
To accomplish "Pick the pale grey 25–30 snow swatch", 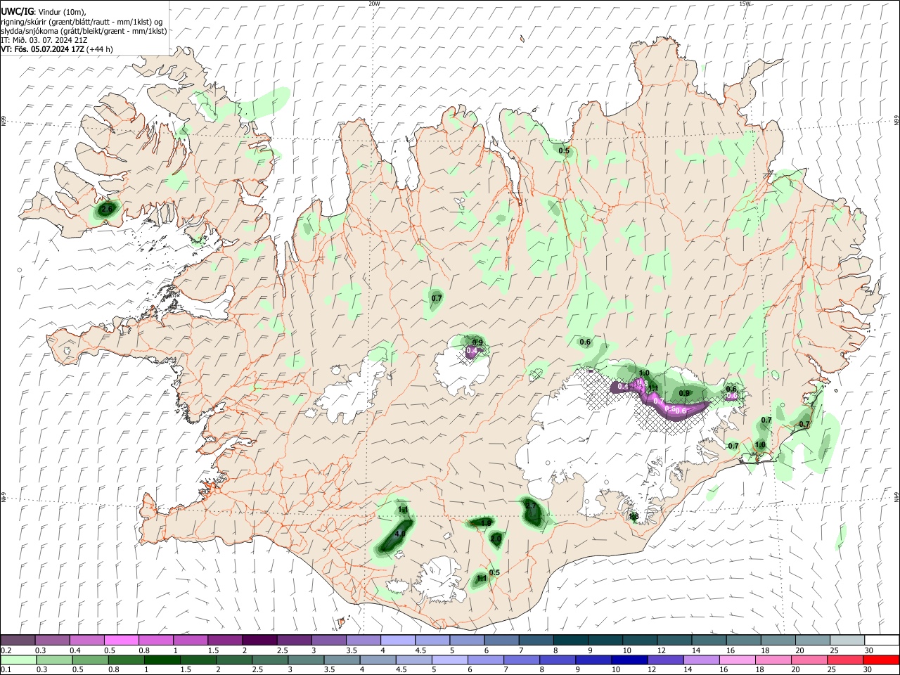I will [847, 640].
